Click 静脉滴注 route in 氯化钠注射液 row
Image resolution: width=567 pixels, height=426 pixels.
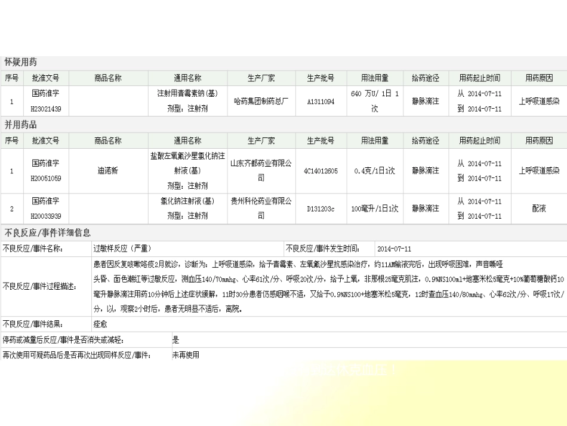pos(426,209)
